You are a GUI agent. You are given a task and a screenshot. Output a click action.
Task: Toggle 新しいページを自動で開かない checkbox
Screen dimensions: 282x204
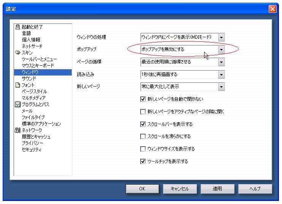click(x=143, y=99)
